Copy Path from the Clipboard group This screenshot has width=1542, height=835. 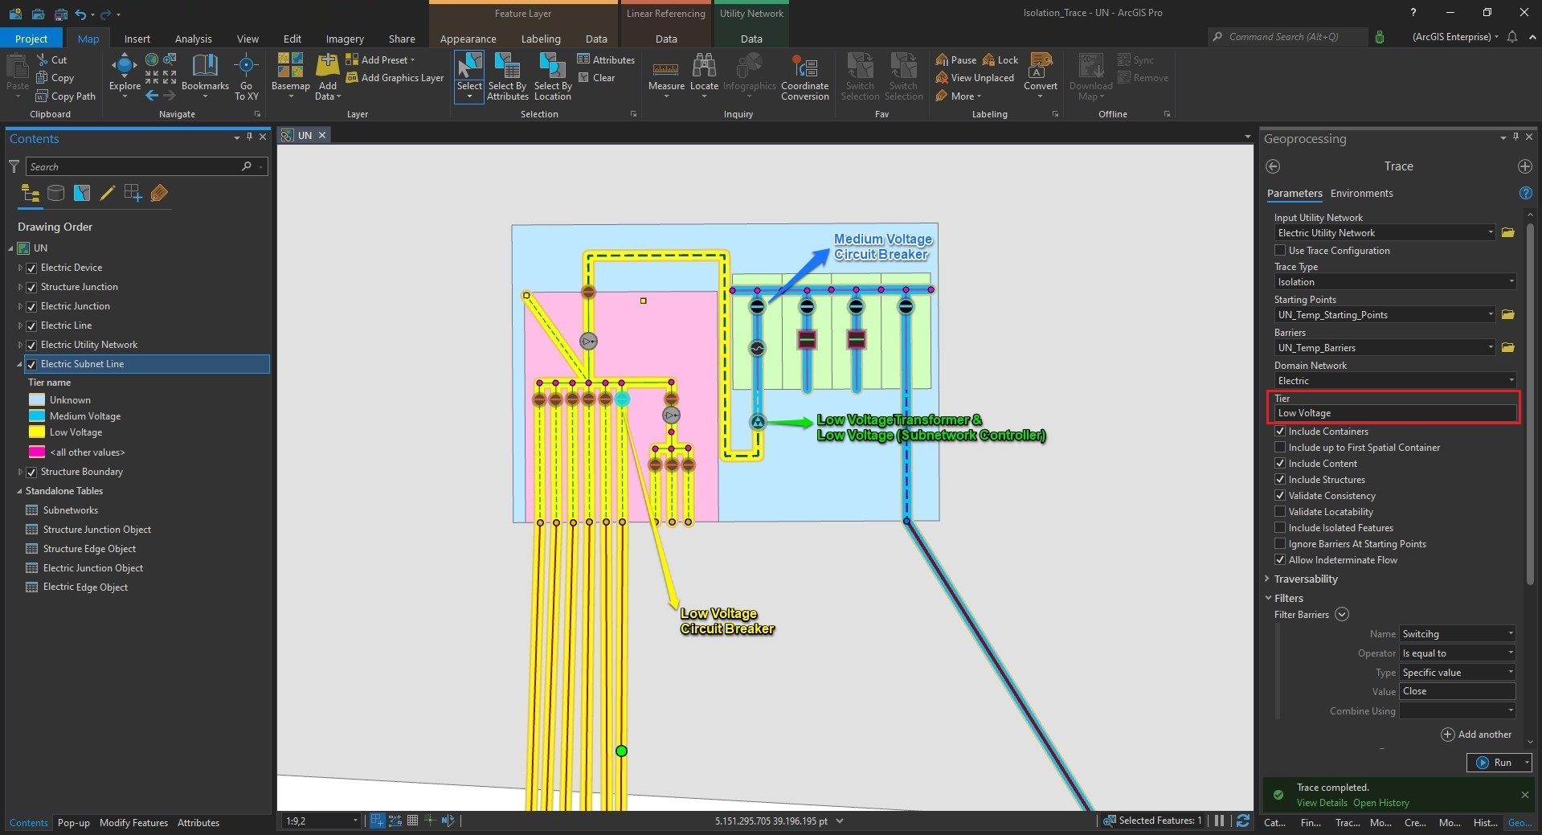[66, 96]
